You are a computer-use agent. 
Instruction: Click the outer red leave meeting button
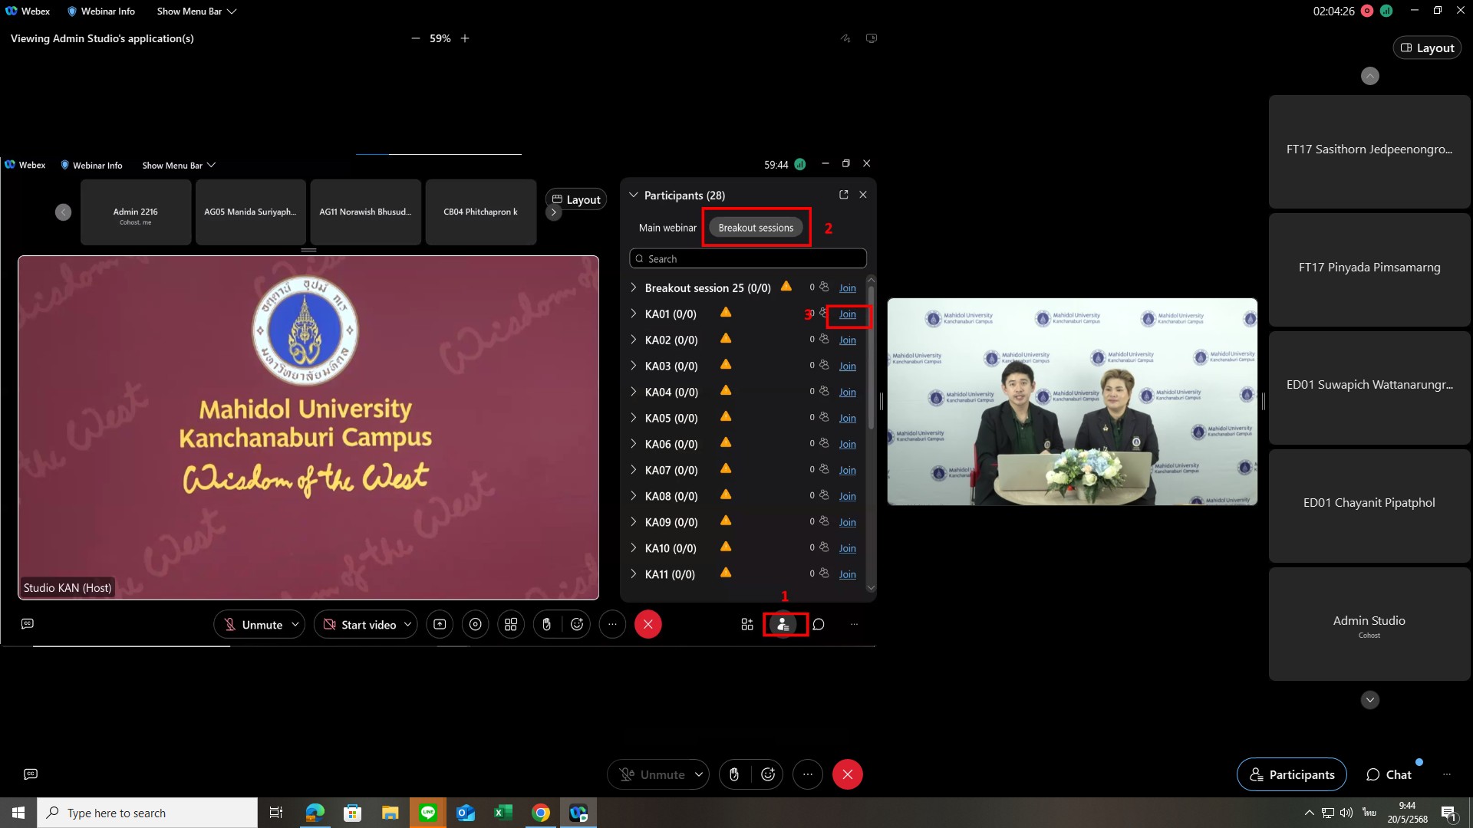[x=848, y=774]
